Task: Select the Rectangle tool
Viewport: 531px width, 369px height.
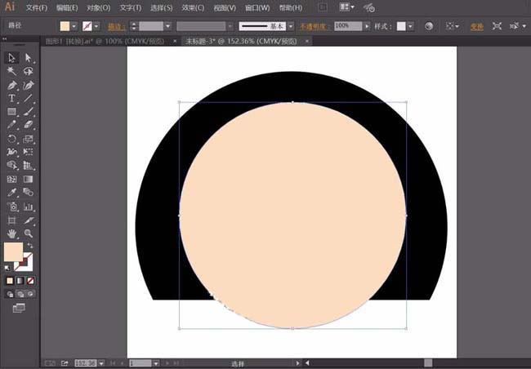Action: (x=11, y=112)
